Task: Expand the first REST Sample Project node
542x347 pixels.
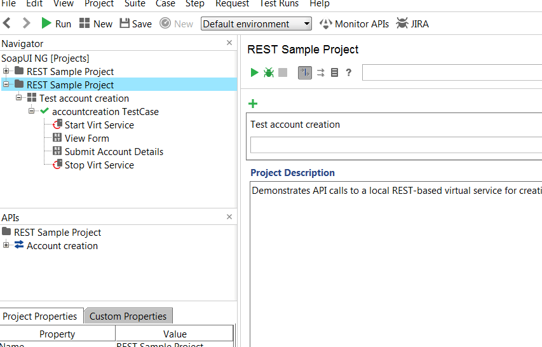Action: [6, 71]
